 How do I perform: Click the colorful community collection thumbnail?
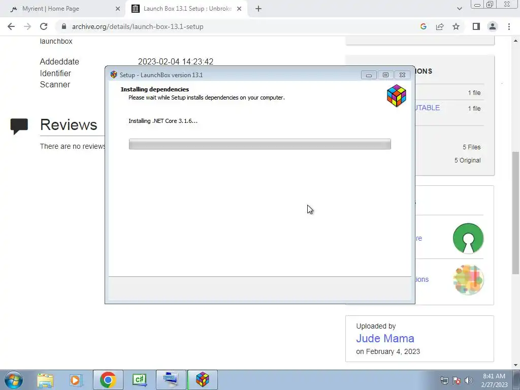pos(468,280)
